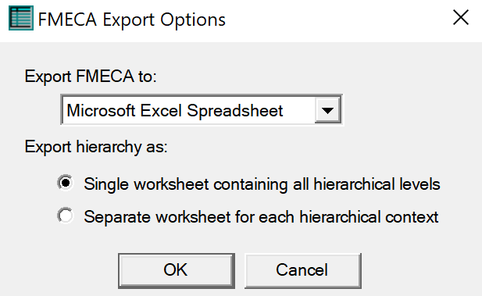Screen dimensions: 482x296
Task: Click the "Export hierarchy as:" label
Action: [x=96, y=147]
